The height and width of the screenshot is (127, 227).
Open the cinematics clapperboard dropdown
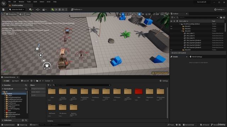44,10
